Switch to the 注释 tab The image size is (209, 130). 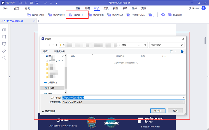coord(78,8)
